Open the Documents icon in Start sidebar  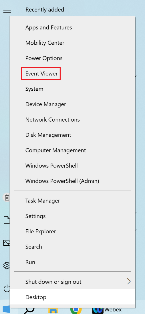coord(7,220)
